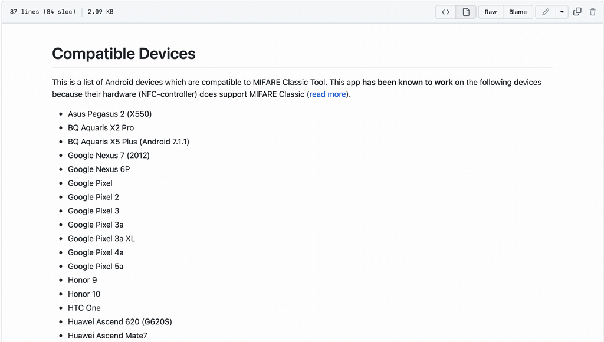Click 'Google Pixel 3a' list item
The image size is (604, 342).
click(96, 225)
